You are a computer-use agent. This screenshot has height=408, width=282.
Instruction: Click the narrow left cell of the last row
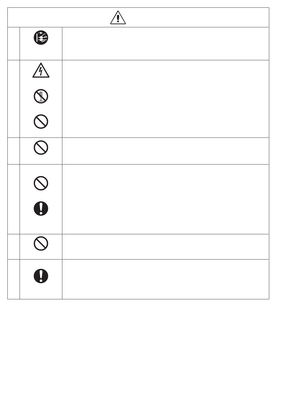(x=14, y=279)
